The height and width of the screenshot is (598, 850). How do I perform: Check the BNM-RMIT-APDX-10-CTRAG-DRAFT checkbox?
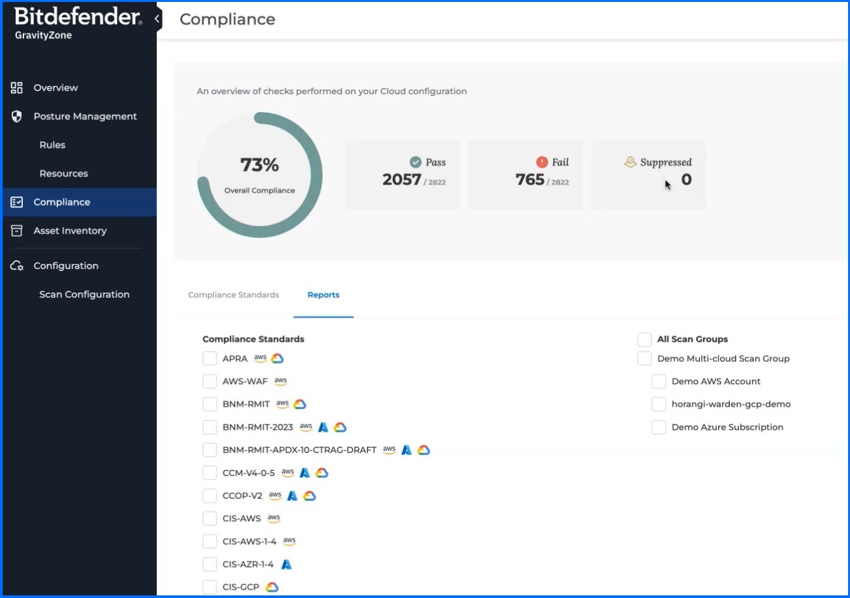point(210,450)
